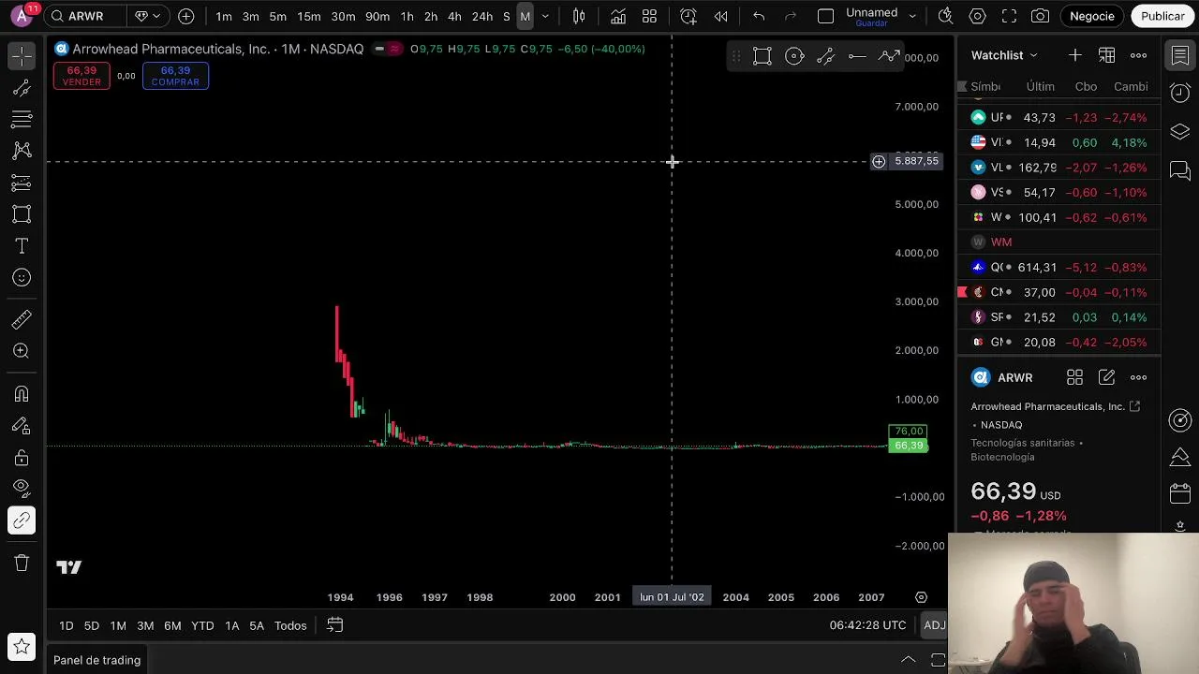1199x674 pixels.
Task: Select the monthly M timeframe
Action: coord(525,16)
